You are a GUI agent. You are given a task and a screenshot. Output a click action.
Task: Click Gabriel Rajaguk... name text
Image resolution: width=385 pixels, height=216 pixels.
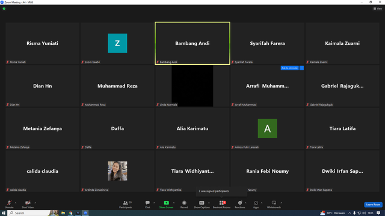coord(342,86)
